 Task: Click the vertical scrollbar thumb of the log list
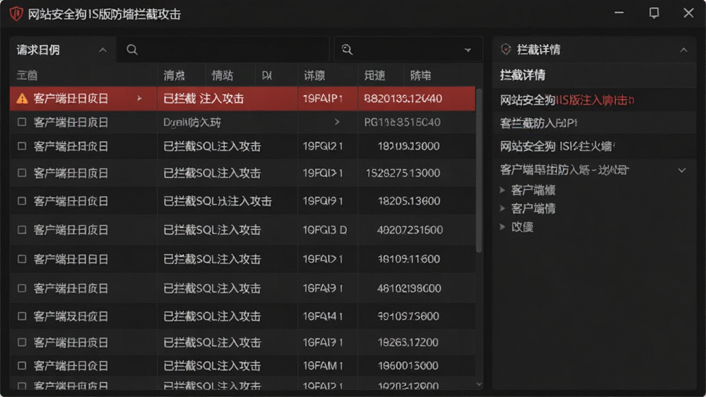pyautogui.click(x=478, y=170)
